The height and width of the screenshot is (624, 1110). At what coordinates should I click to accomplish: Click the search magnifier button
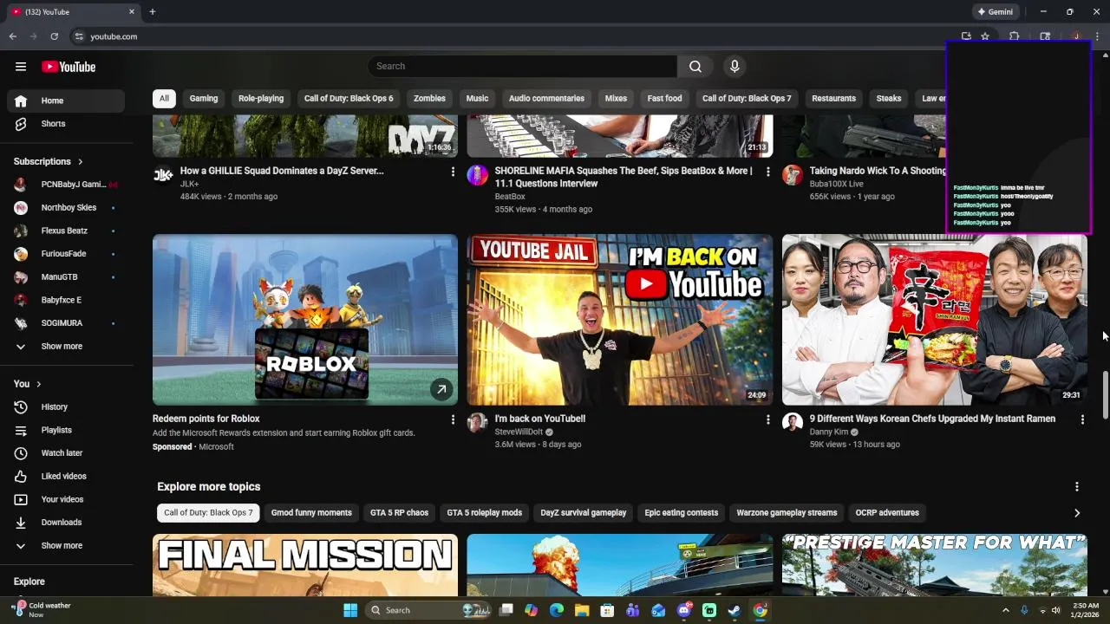pos(695,66)
